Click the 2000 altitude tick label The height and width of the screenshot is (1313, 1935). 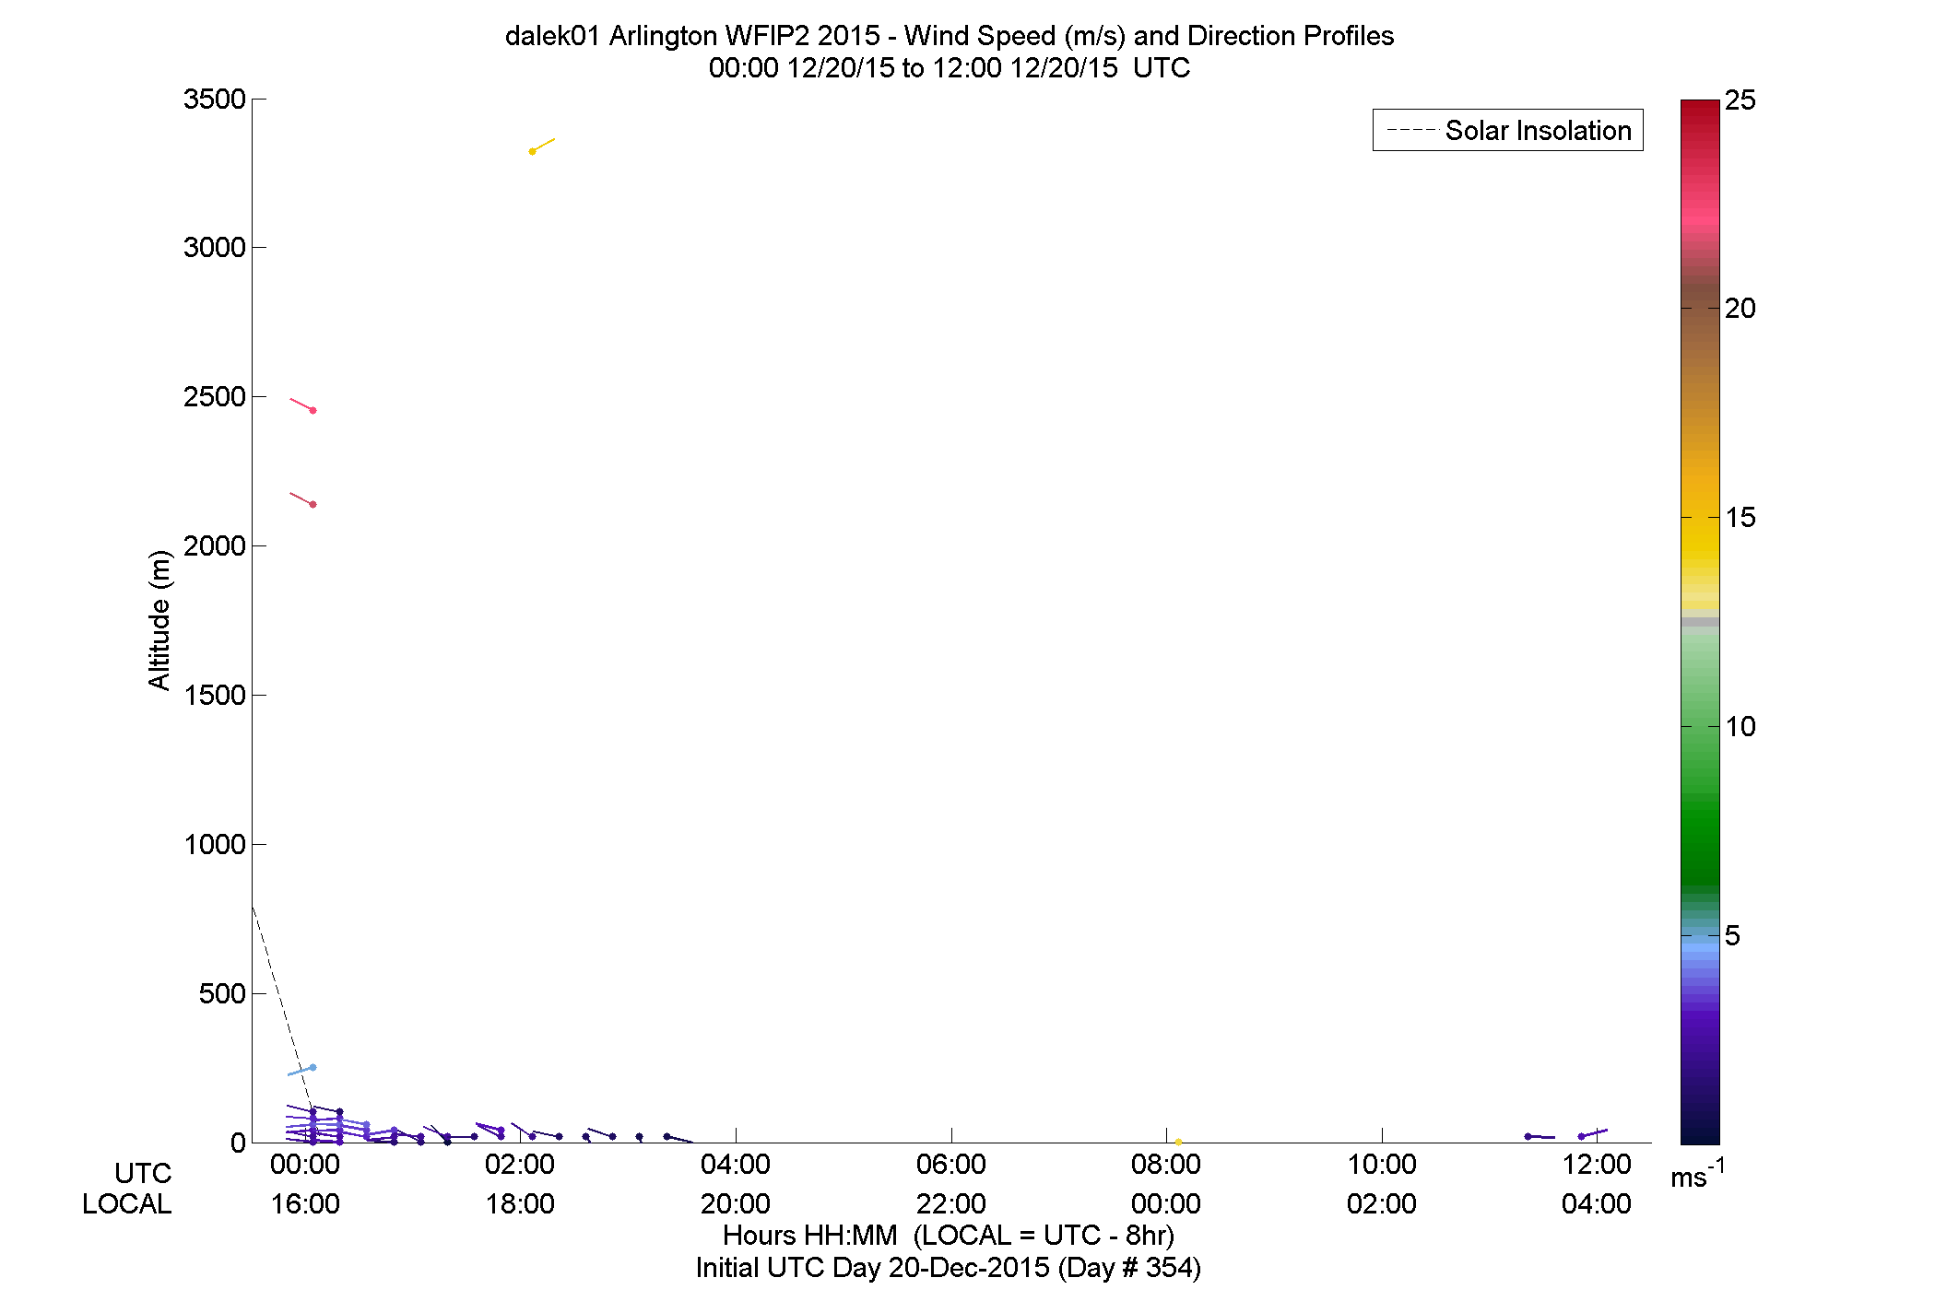pyautogui.click(x=214, y=545)
